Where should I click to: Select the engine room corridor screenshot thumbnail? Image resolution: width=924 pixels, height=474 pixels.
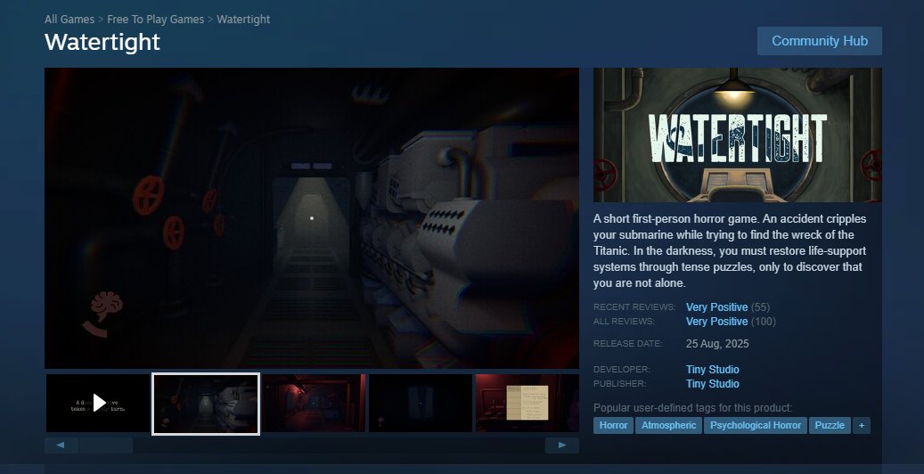tap(206, 404)
